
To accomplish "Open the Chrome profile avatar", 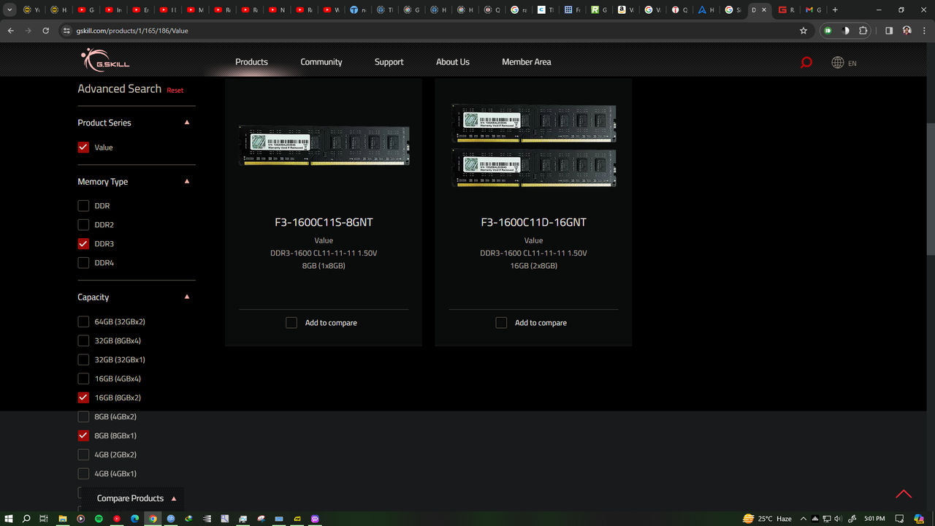I will tap(907, 31).
